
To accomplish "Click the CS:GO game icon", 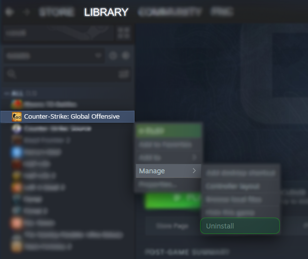I will [x=17, y=117].
